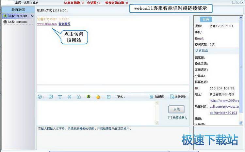This screenshot has height=152, width=245.
Task: Minimize the 客服工作台 window
Action: [234, 3]
